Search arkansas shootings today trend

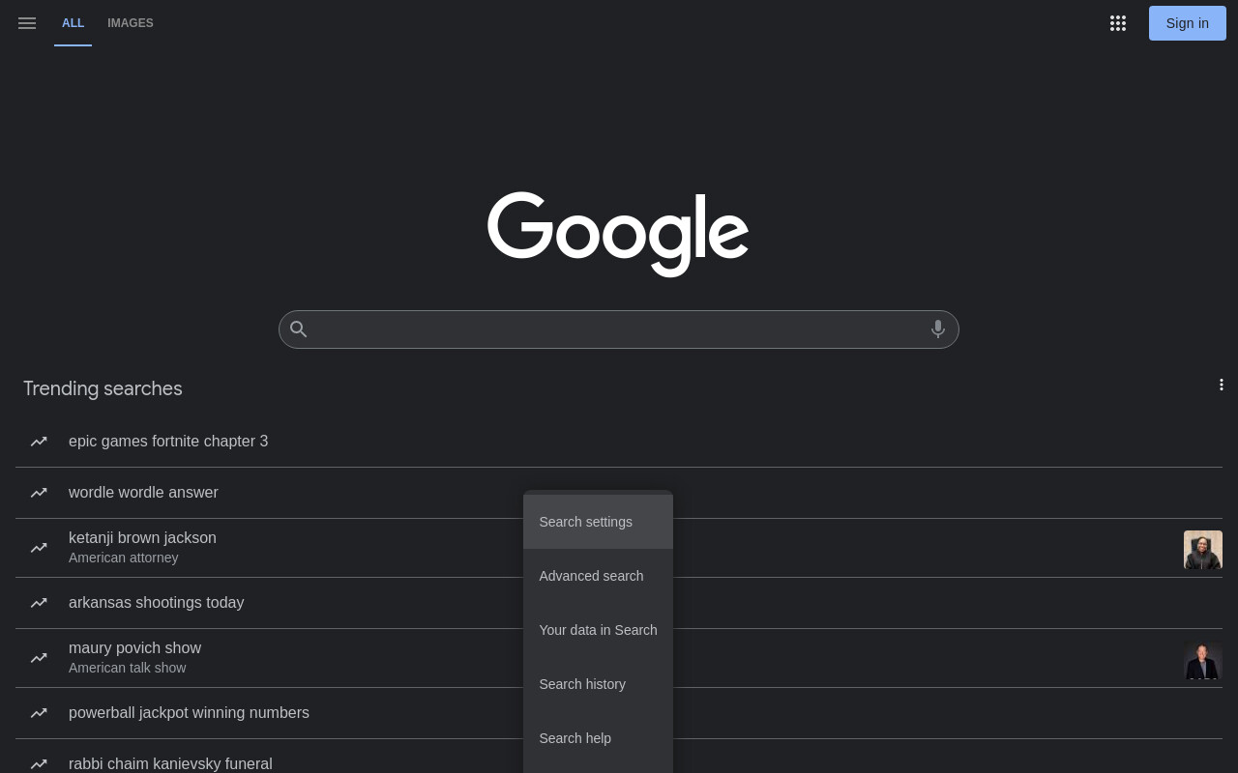[x=156, y=603]
